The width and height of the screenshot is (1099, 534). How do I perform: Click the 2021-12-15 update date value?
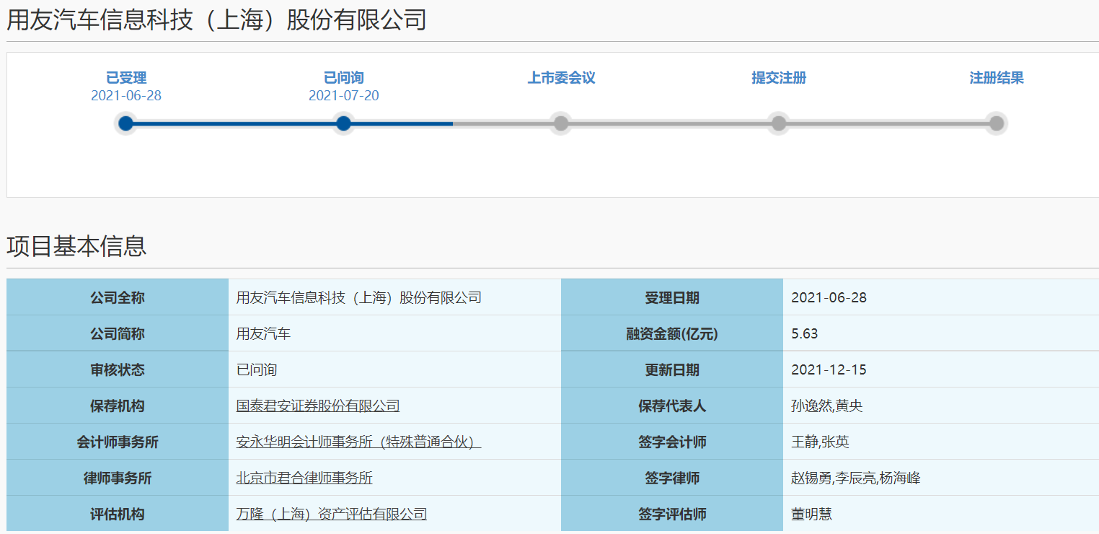(829, 369)
